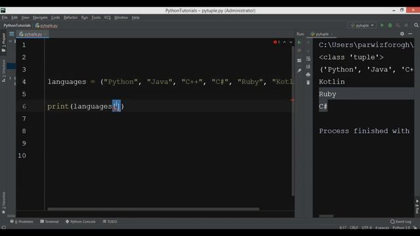
Task: Toggle scroll to end in Run console
Action: click(x=308, y=66)
